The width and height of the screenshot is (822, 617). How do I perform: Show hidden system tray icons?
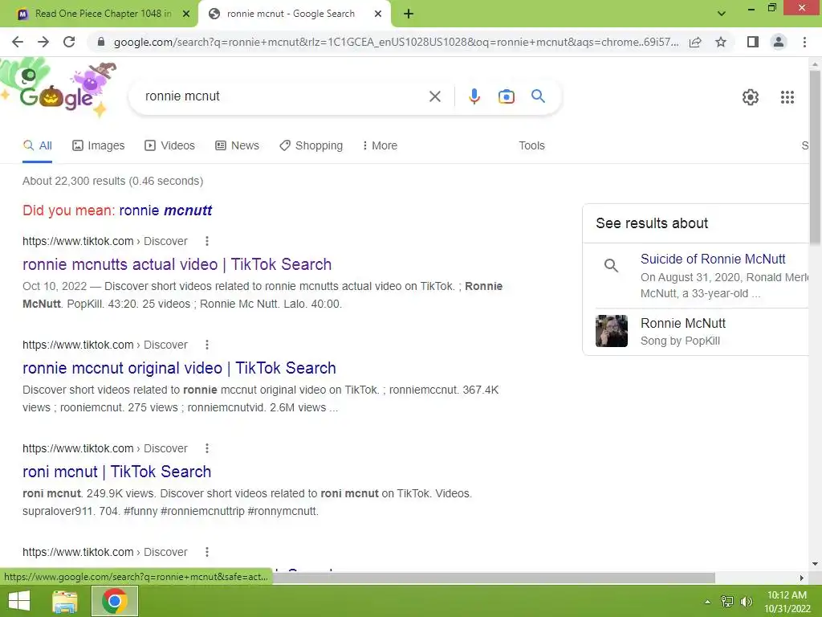[x=707, y=602]
